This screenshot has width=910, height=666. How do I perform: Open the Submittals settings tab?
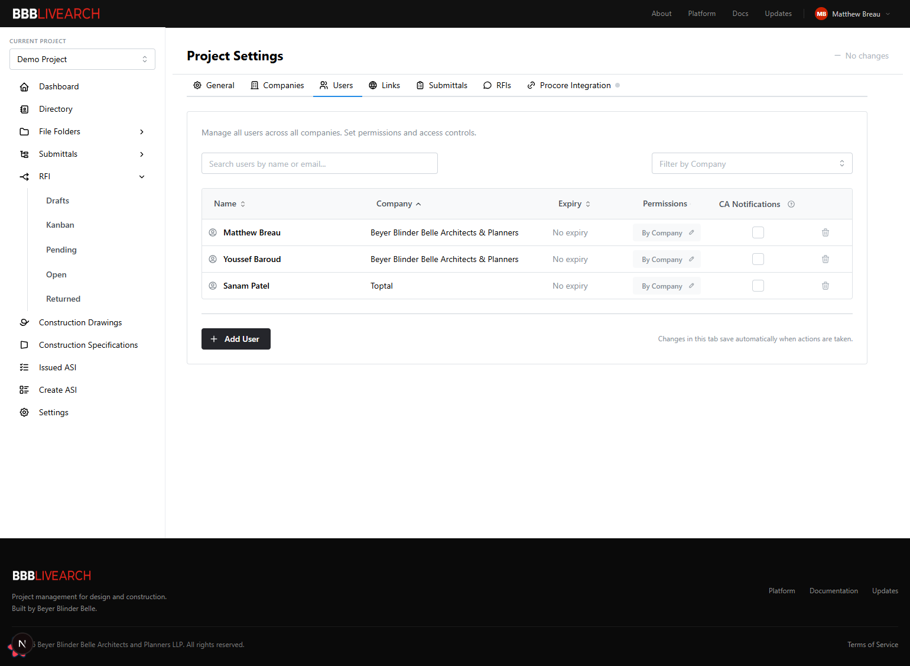[x=442, y=85]
